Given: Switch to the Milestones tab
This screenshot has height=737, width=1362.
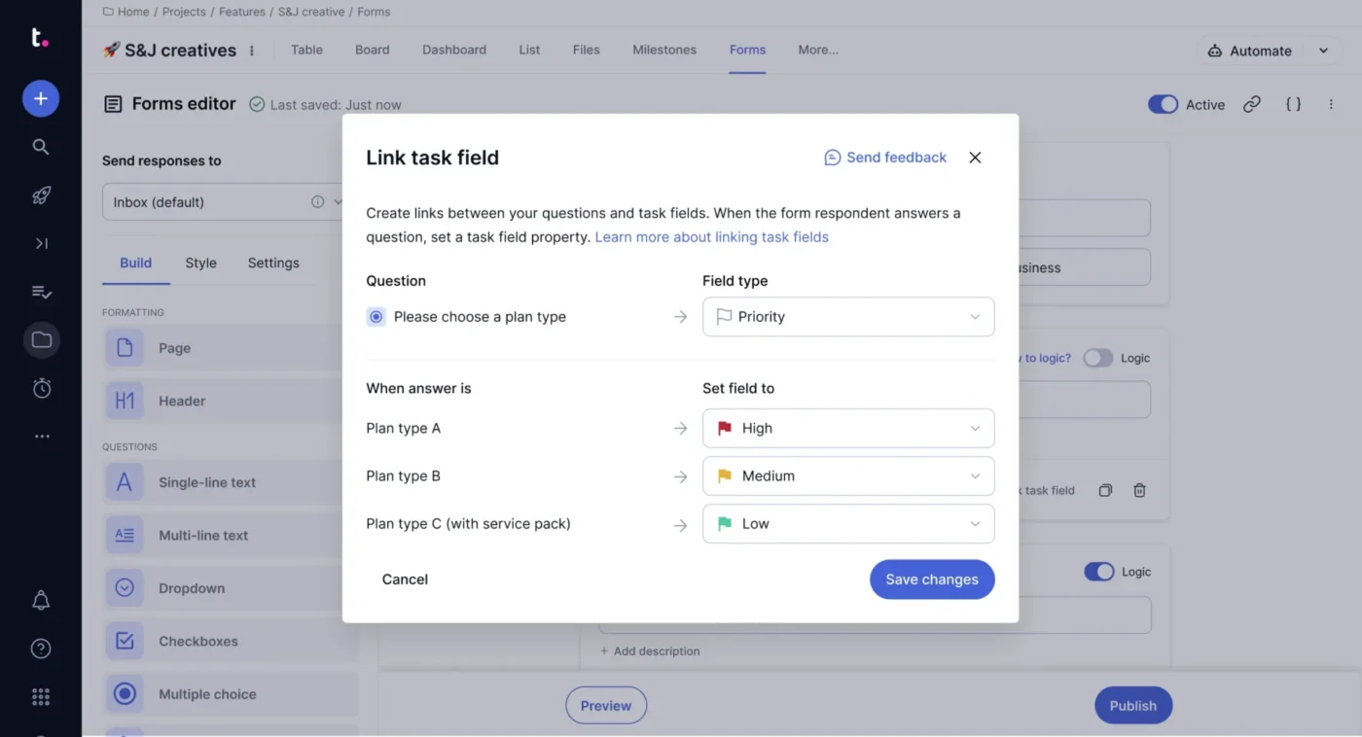Looking at the screenshot, I should (664, 50).
